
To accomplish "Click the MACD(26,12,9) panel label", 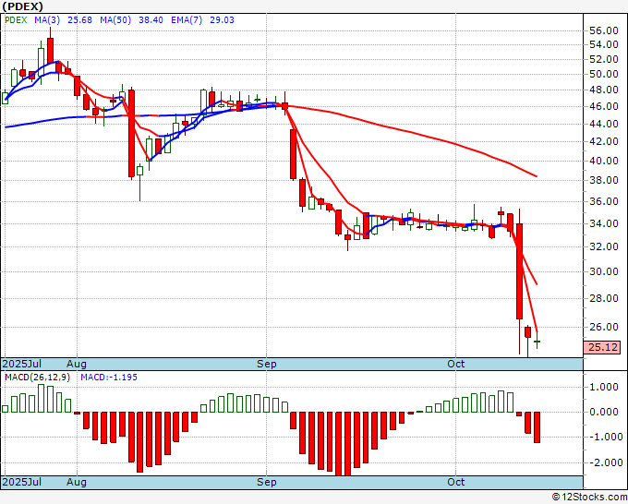I will pyautogui.click(x=38, y=378).
